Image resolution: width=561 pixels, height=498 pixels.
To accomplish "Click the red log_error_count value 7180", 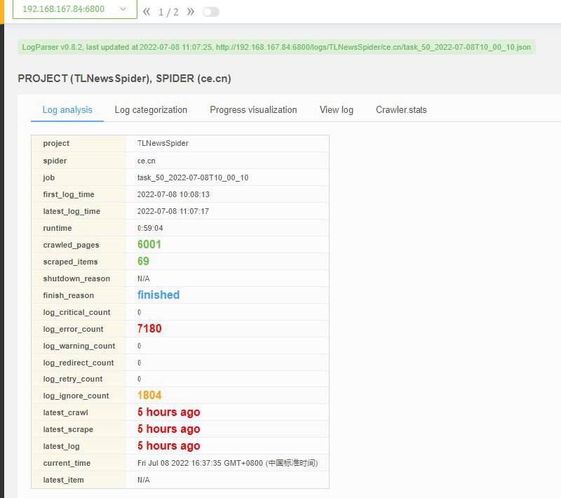I will (x=149, y=329).
